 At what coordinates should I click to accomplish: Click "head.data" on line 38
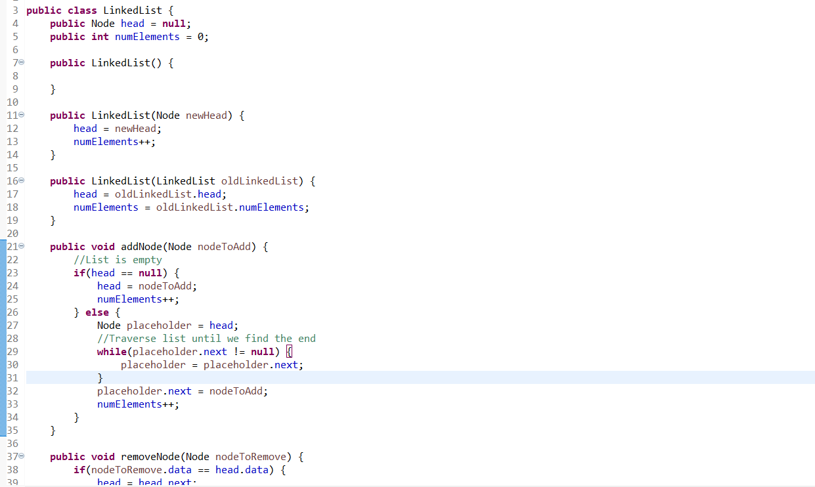(x=242, y=470)
